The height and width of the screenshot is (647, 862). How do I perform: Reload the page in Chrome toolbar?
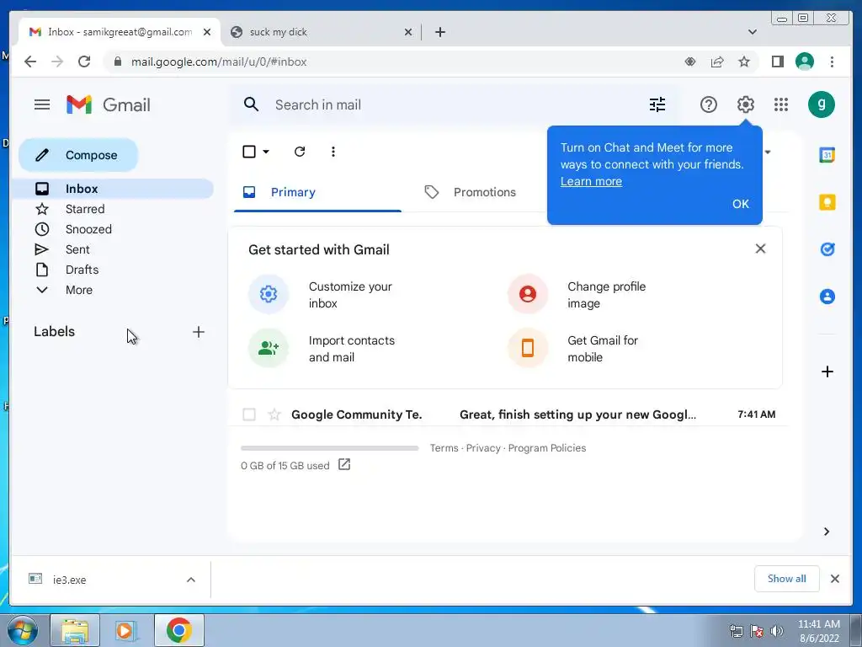[x=84, y=61]
